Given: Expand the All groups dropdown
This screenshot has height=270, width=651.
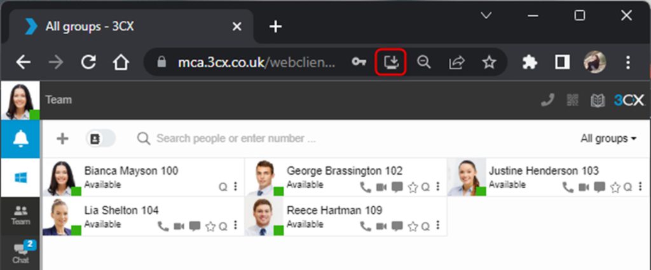Looking at the screenshot, I should coord(608,139).
